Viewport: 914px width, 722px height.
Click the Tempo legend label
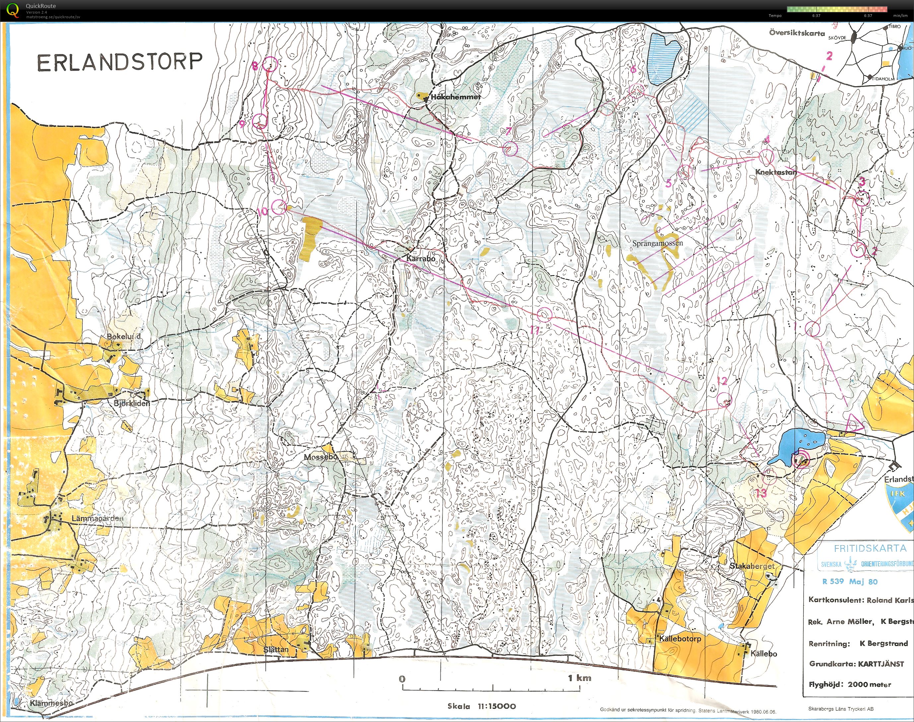775,16
